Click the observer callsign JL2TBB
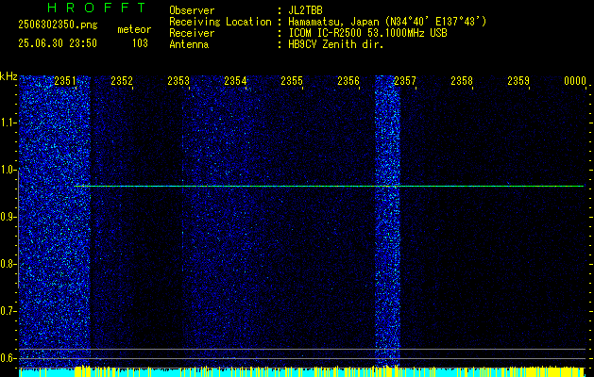The image size is (594, 377). [305, 10]
